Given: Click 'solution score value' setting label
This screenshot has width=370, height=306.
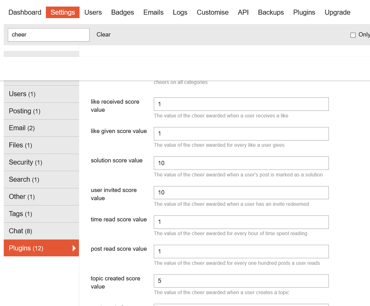Looking at the screenshot, I should click(117, 160).
